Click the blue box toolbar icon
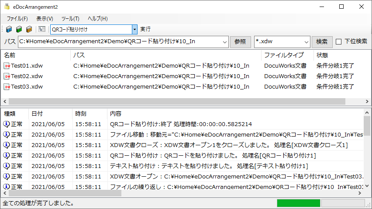Screen dimensions: 372x209 pyautogui.click(x=9, y=29)
